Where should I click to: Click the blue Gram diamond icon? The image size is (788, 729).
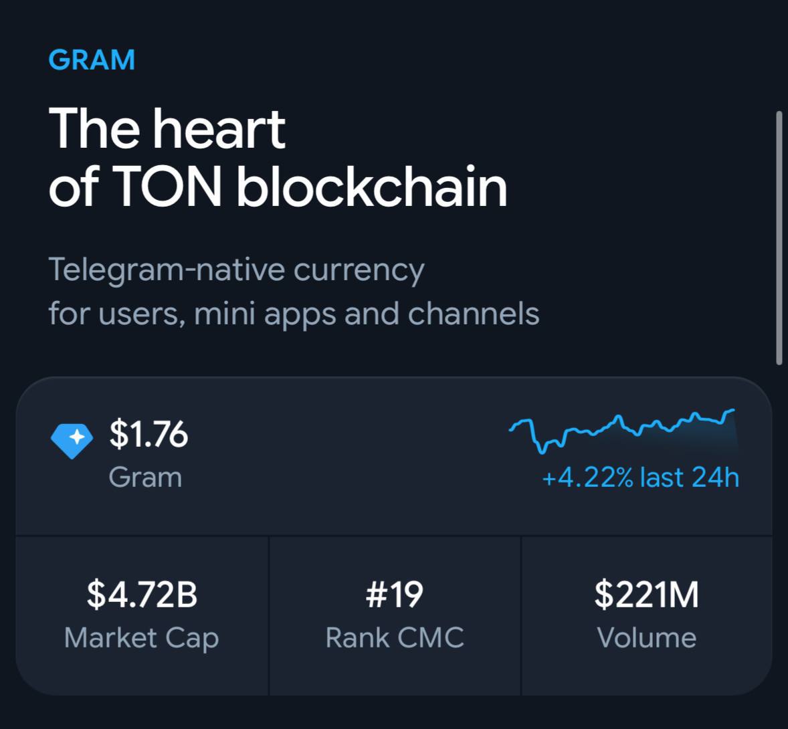pyautogui.click(x=72, y=441)
